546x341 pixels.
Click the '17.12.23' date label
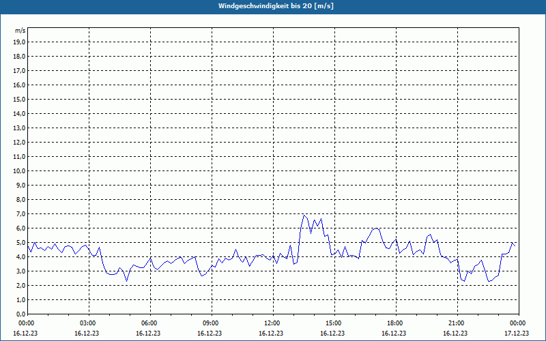[x=517, y=333]
